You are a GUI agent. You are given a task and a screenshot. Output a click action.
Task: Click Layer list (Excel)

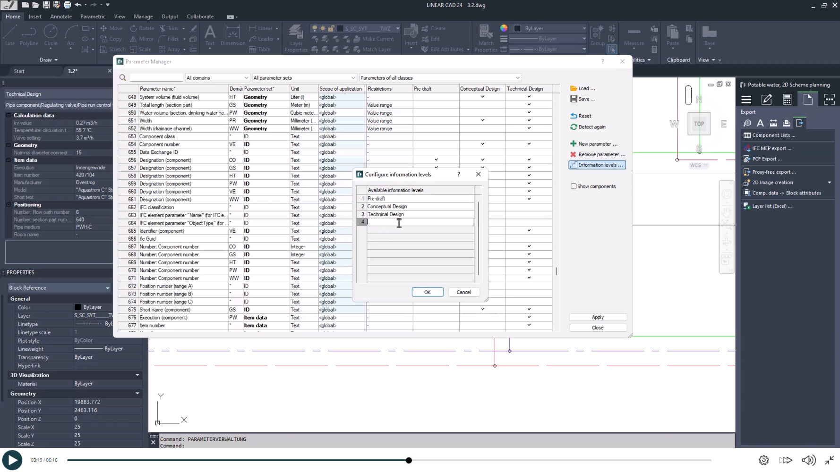click(768, 206)
